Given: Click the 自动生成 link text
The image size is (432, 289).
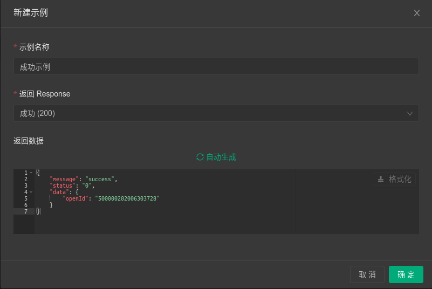Looking at the screenshot, I should click(x=221, y=157).
